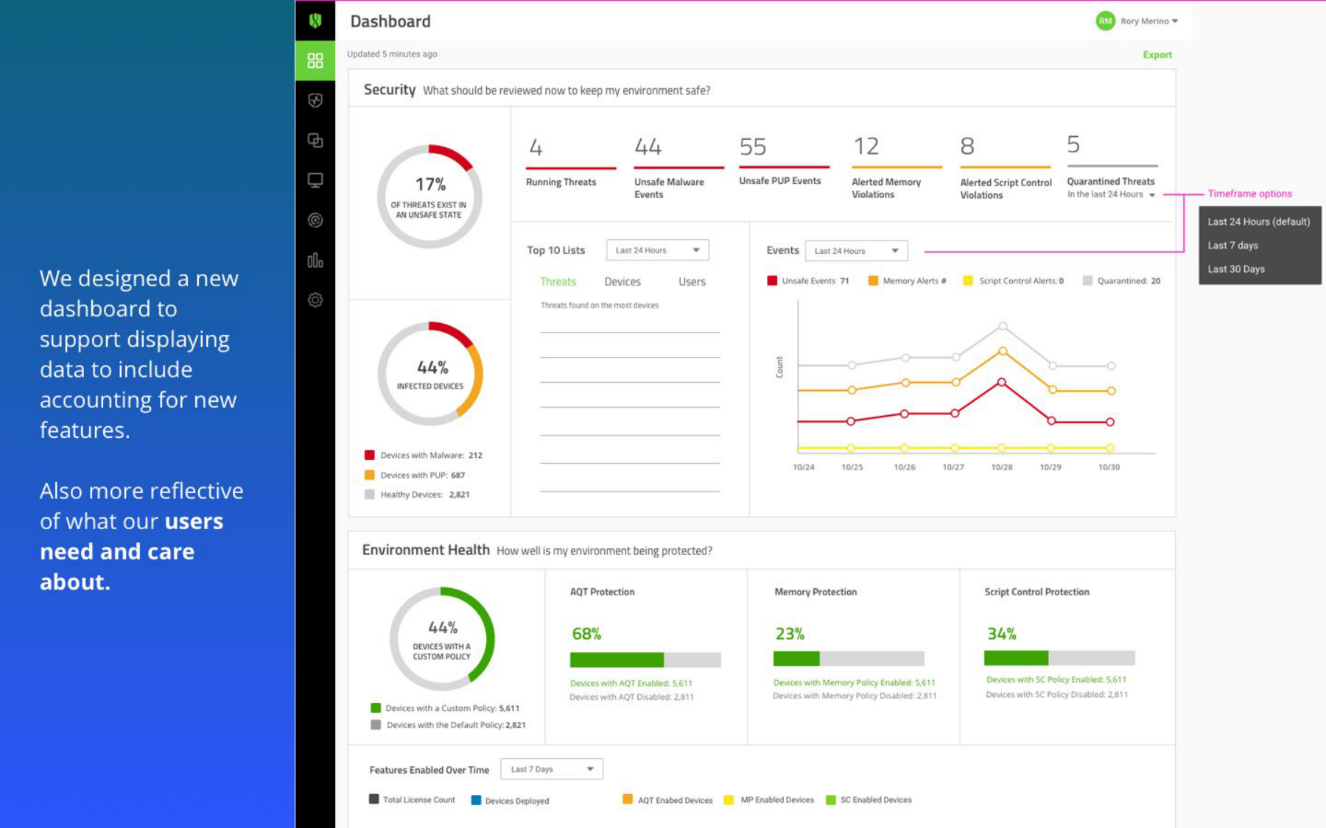Switch to the Threats tab
Viewport: 1326px width, 828px height.
[558, 282]
